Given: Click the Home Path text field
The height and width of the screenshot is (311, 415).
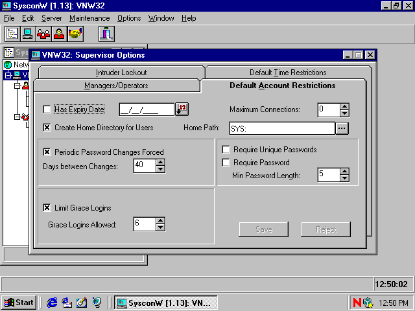Looking at the screenshot, I should [x=282, y=128].
